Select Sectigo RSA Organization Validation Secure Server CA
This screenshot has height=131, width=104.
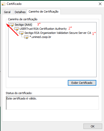coord(58,33)
